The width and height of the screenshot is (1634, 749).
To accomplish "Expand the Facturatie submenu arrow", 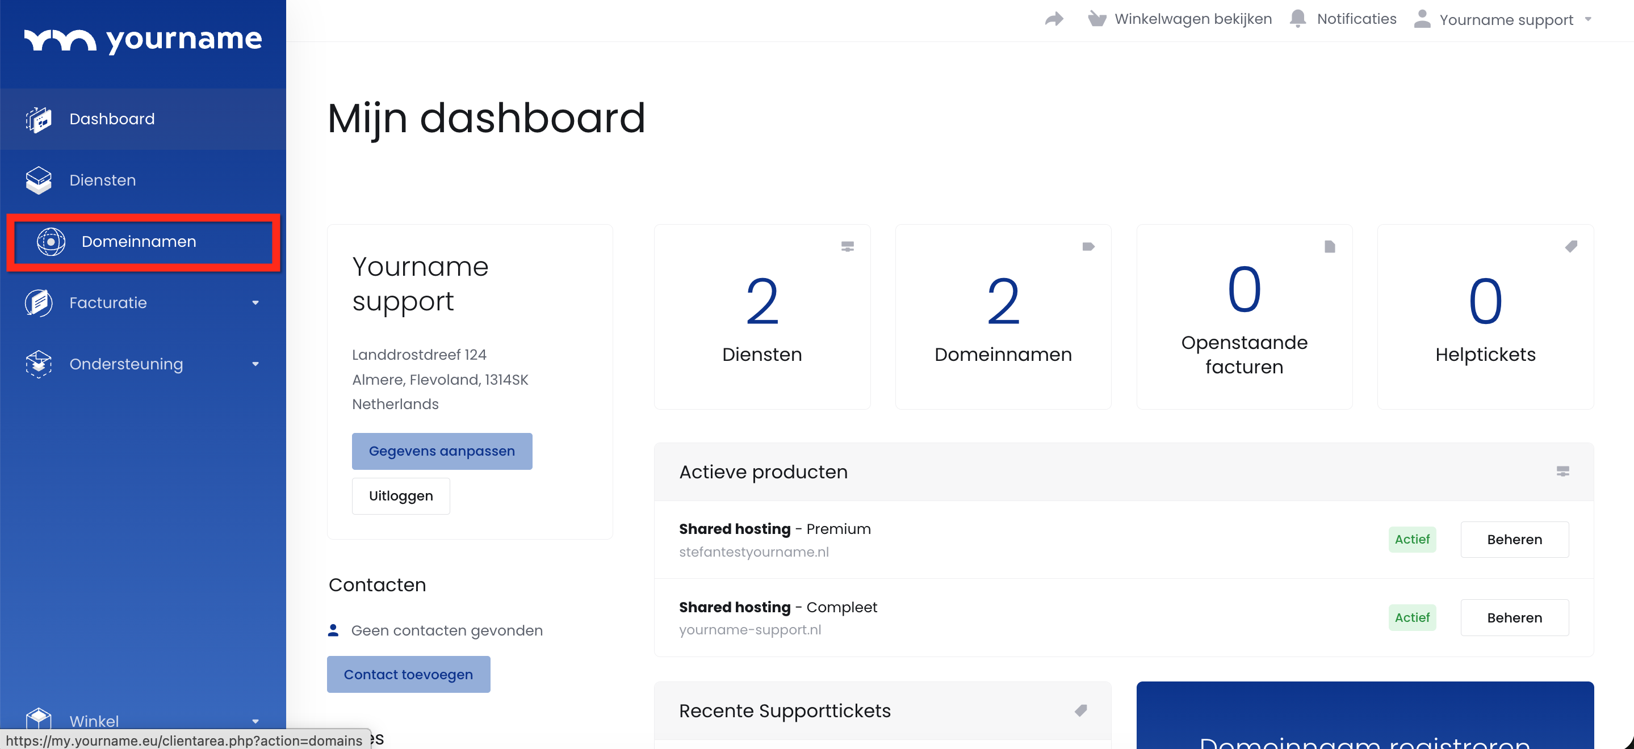I will [255, 302].
